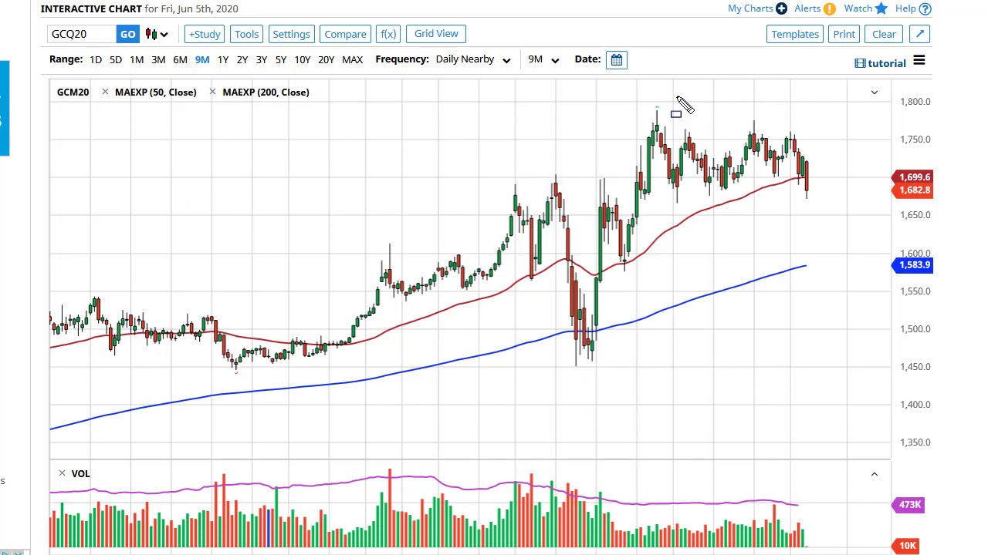Screen dimensions: 988x555
Task: Select the MAX range
Action: pos(352,59)
